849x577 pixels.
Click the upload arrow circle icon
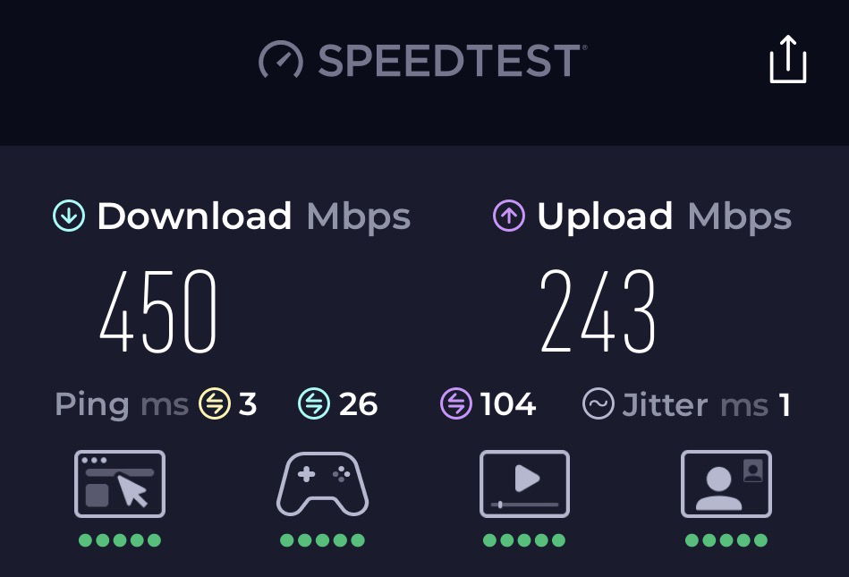click(508, 216)
